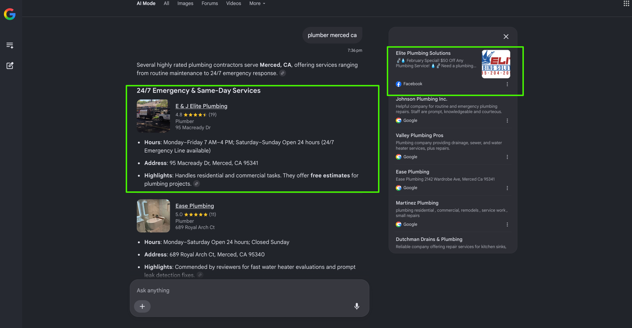Image resolution: width=632 pixels, height=328 pixels.
Task: Open options menu for Martinez Plumbing source
Action: coord(507,225)
